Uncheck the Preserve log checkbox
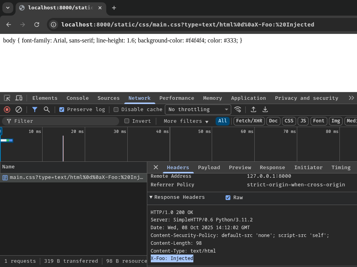357x267 pixels. (x=62, y=110)
